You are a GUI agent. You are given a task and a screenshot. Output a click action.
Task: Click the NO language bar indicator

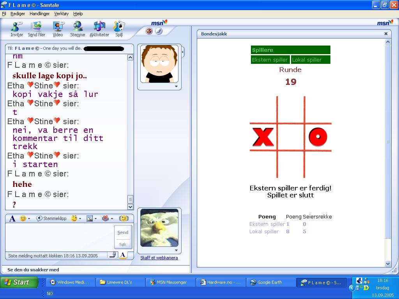[49, 294]
